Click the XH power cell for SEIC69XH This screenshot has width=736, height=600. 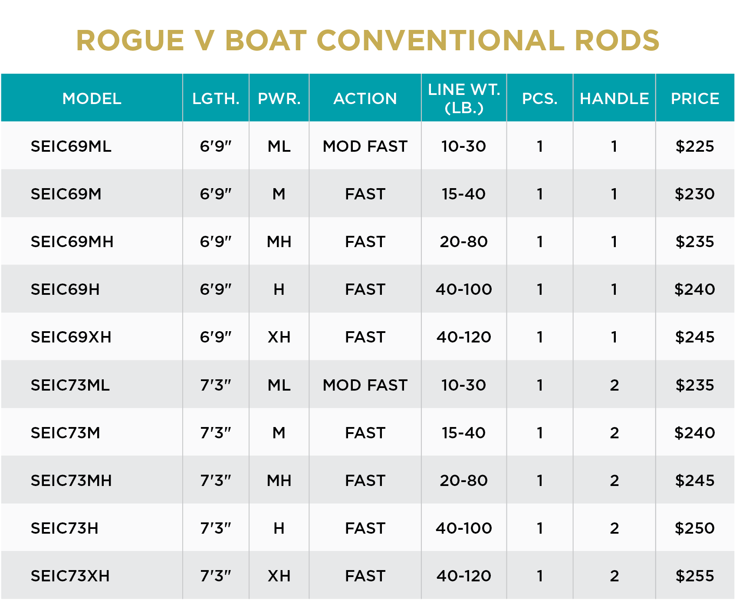coord(279,337)
